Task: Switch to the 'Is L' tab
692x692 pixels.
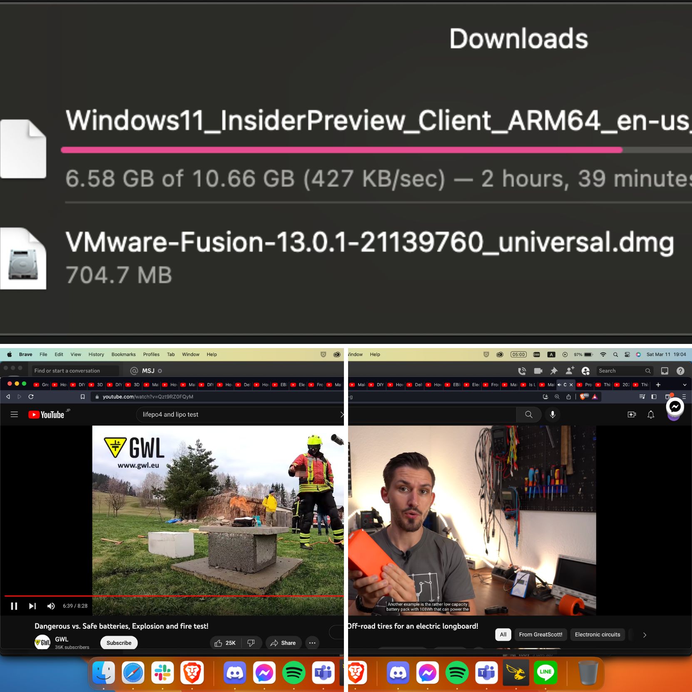Action: [528, 385]
